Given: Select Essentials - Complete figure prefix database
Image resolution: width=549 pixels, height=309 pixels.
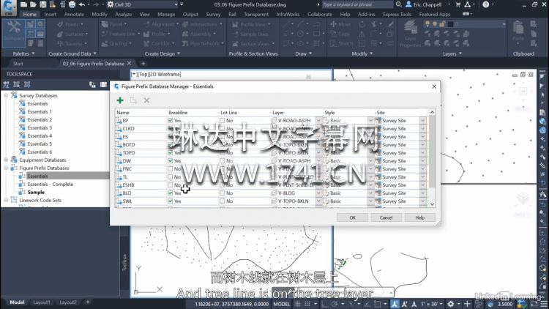Looking at the screenshot, I should pyautogui.click(x=51, y=184).
